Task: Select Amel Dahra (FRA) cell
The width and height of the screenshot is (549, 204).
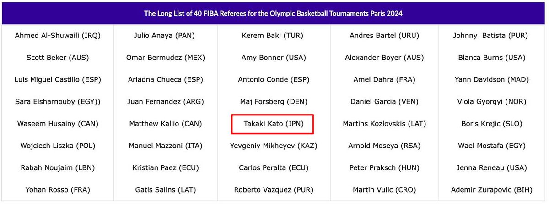Action: click(384, 79)
